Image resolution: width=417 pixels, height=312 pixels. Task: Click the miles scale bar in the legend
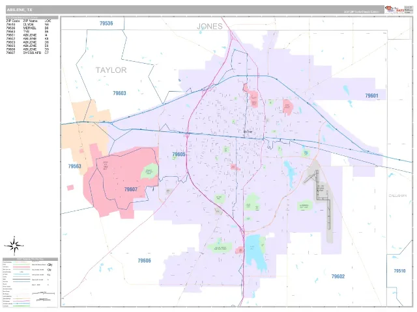pos(43,293)
